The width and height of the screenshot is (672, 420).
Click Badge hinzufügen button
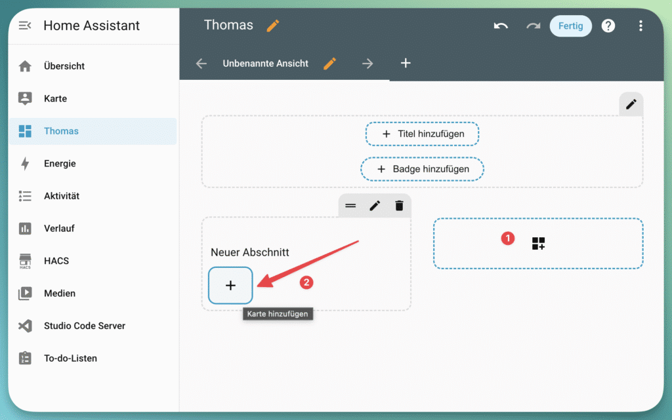point(422,169)
